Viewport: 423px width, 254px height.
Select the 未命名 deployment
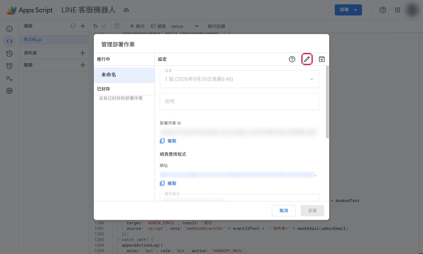coord(124,75)
